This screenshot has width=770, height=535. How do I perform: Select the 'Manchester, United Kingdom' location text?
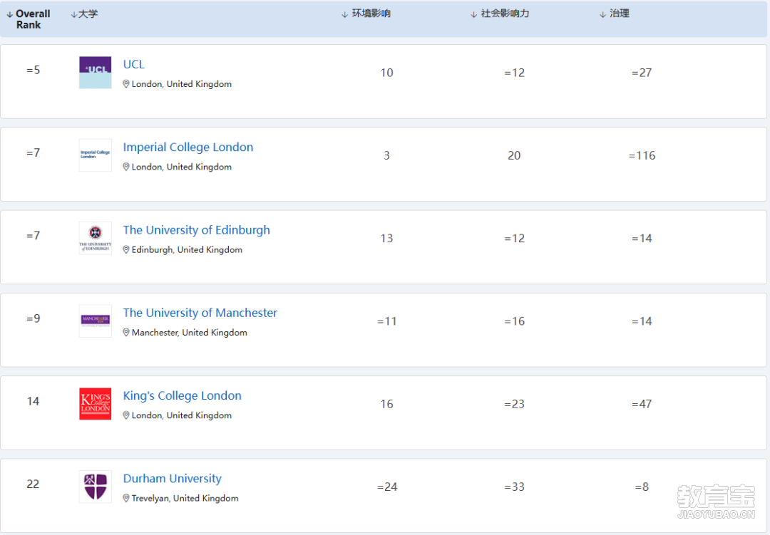pyautogui.click(x=190, y=333)
